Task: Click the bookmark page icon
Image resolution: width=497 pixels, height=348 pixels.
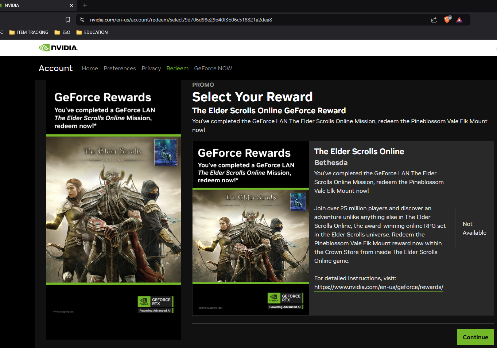Action: (68, 20)
